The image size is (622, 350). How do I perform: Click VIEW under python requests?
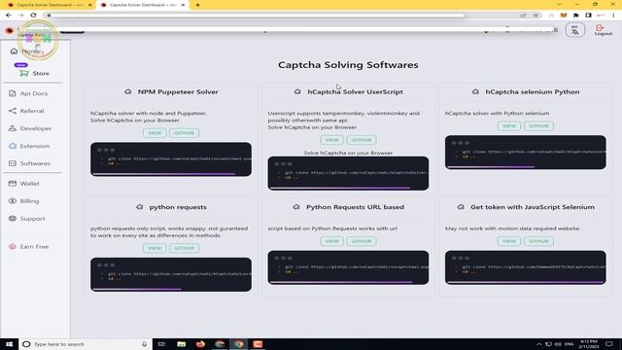coord(155,248)
